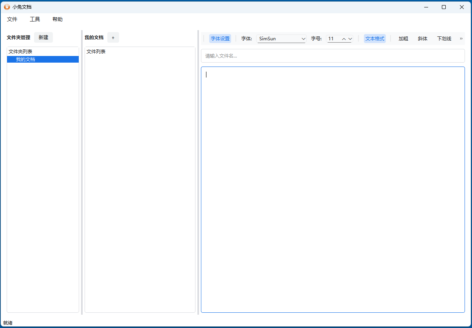Click the + icon to add new document
Image resolution: width=472 pixels, height=328 pixels.
coord(113,37)
